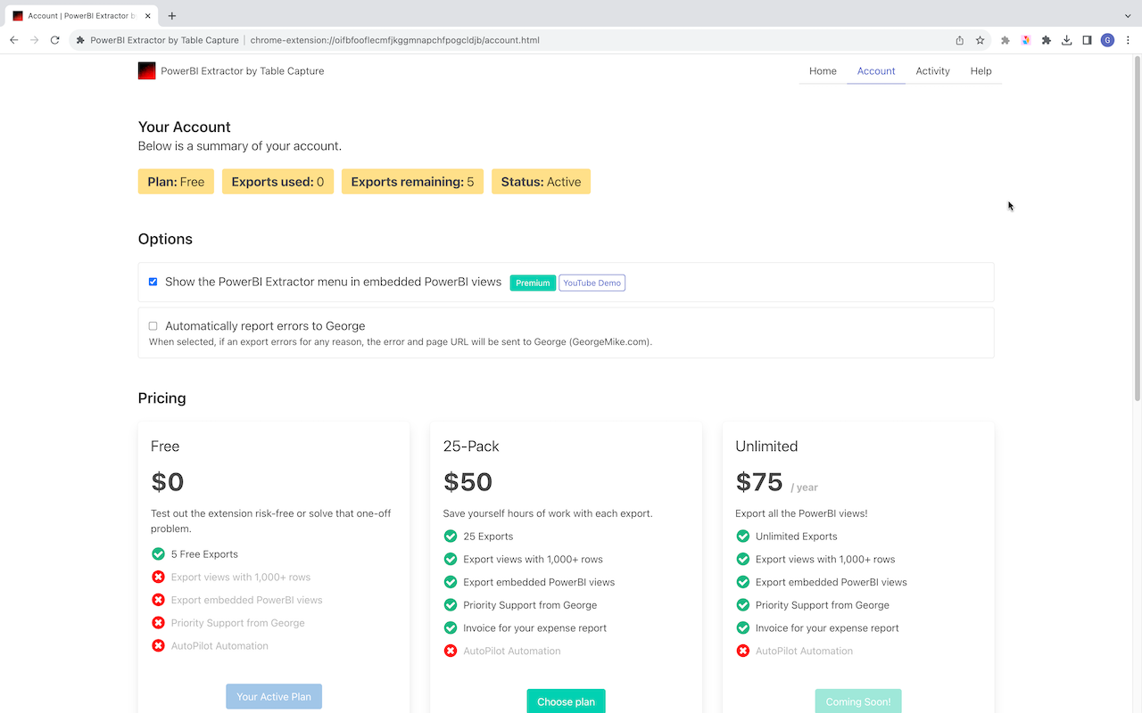Screen dimensions: 1142x713
Task: Open the Help tab
Action: (x=981, y=71)
